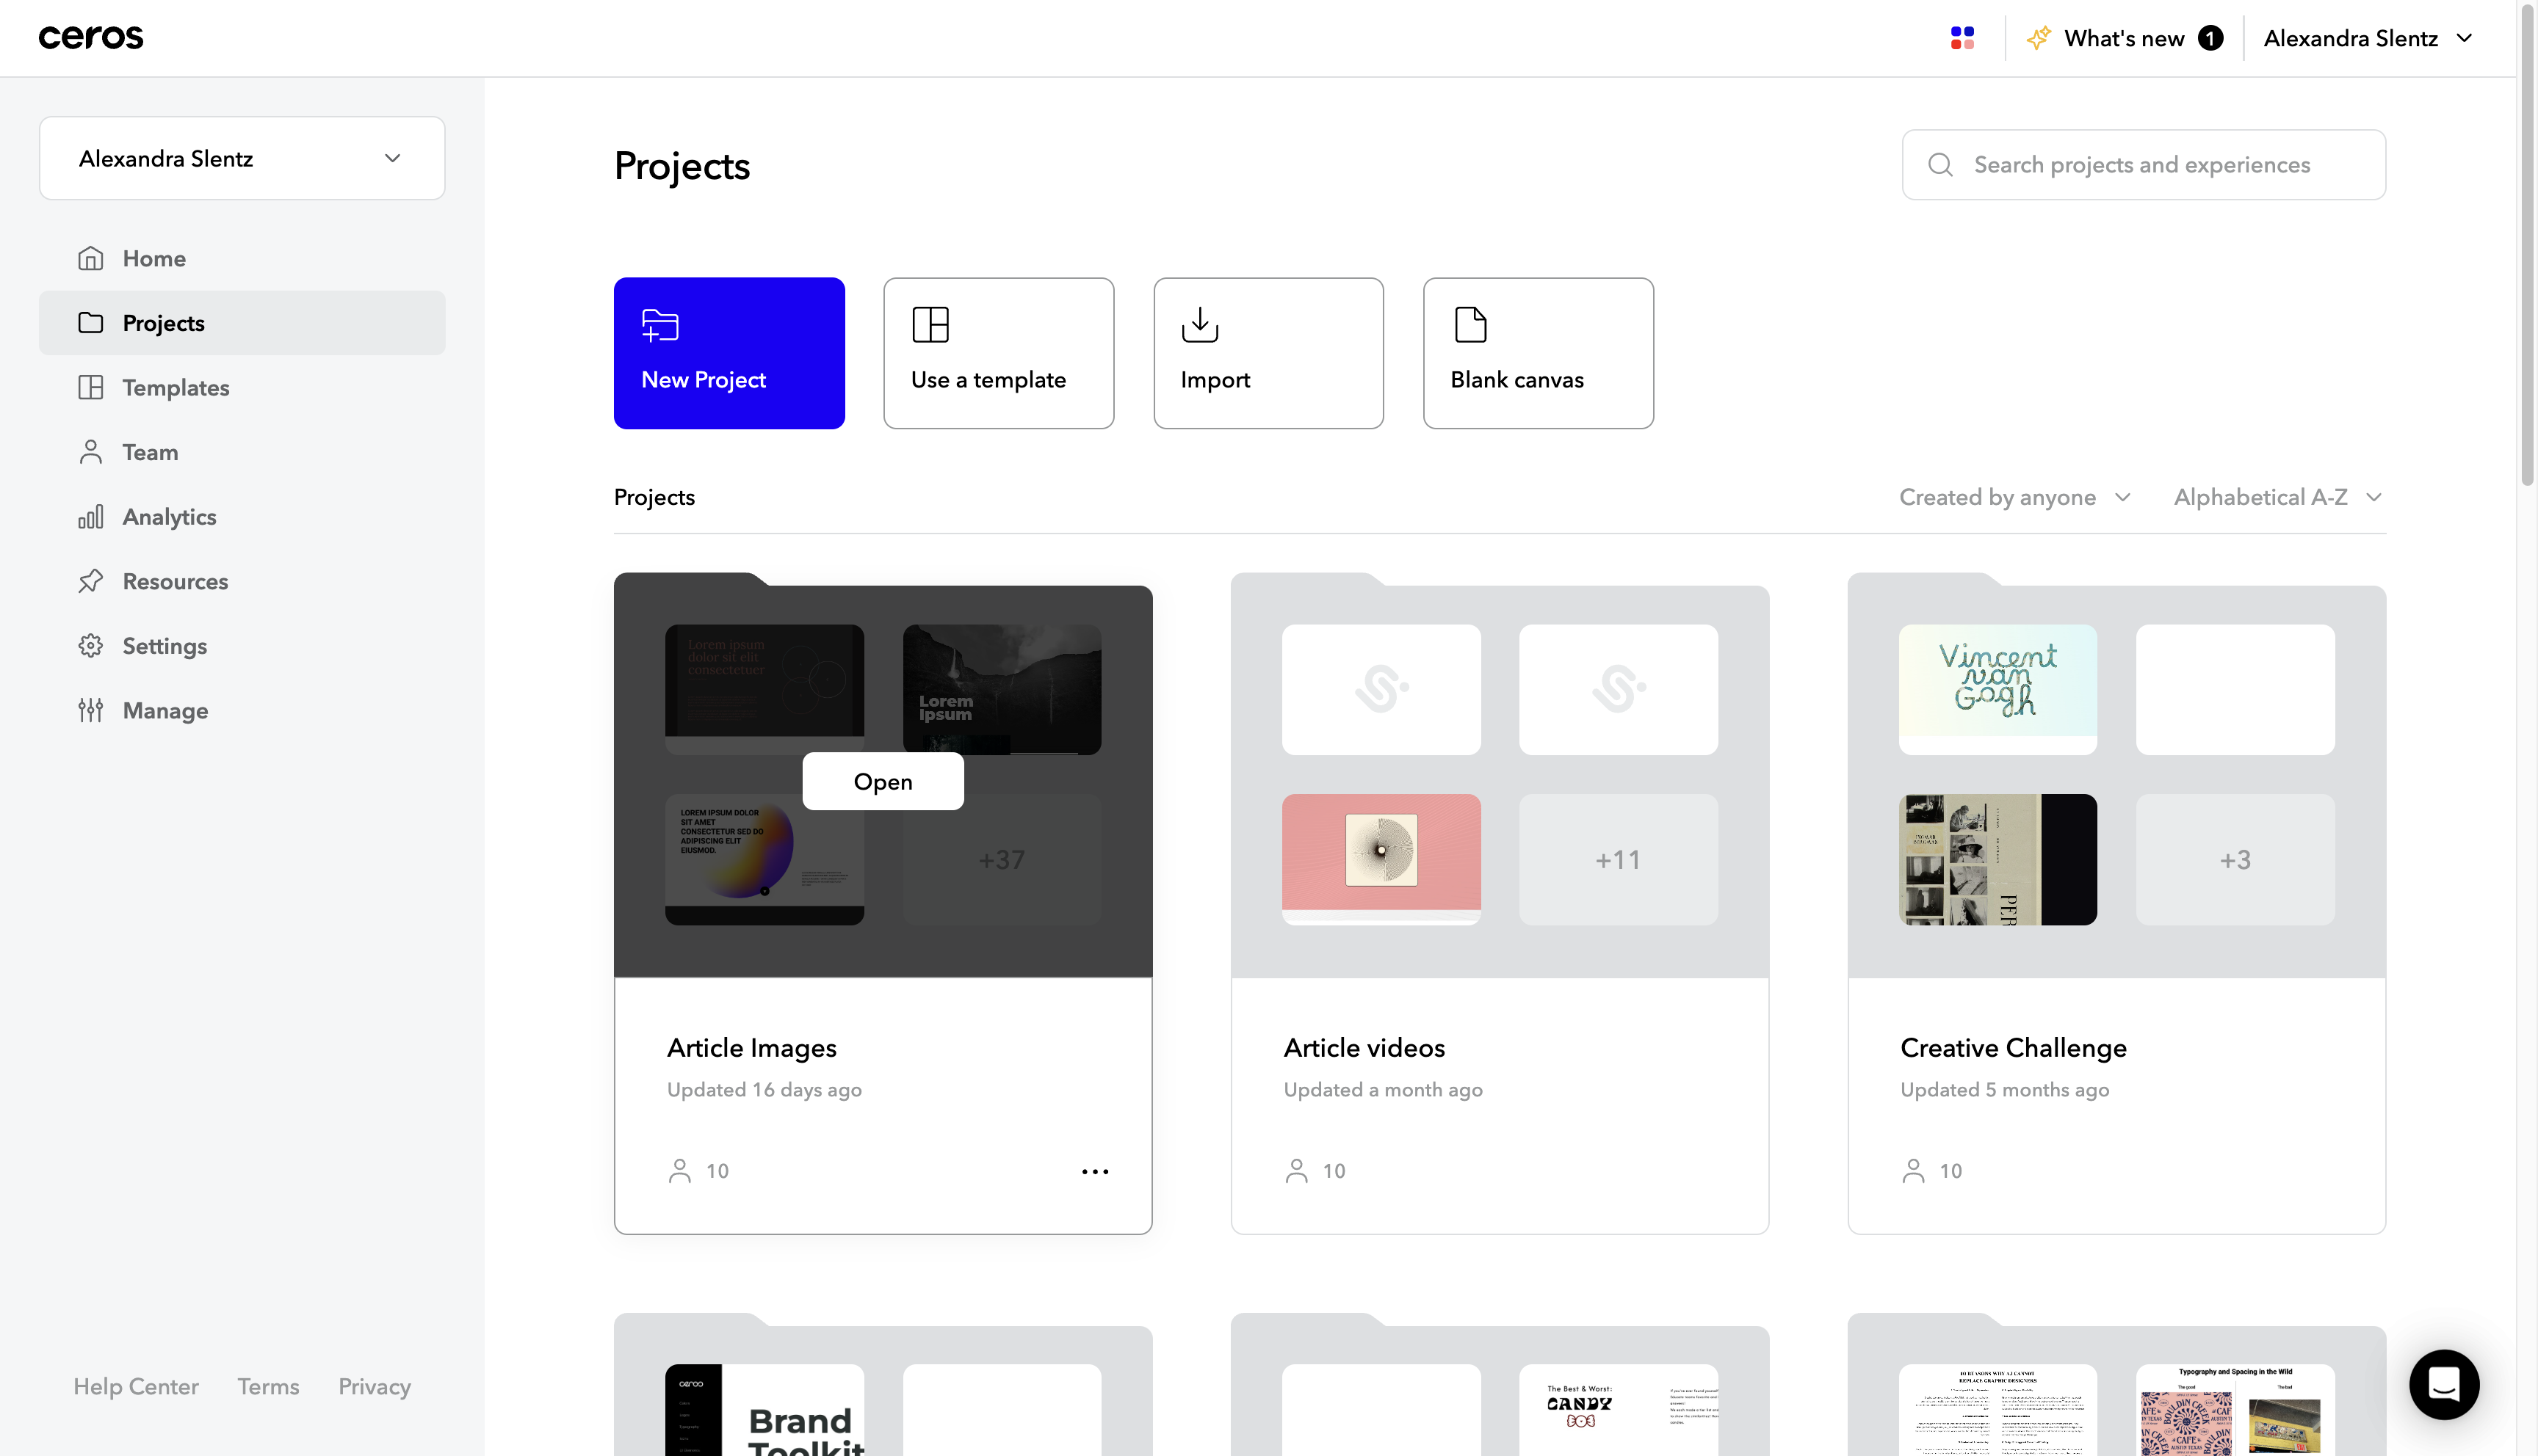Click the Typography and Spacing thumbnail
Viewport: 2538px width, 1456px height.
(x=2235, y=1410)
